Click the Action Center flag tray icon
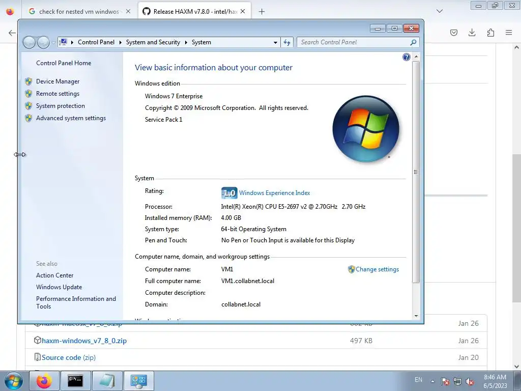The height and width of the screenshot is (391, 521). (445, 381)
